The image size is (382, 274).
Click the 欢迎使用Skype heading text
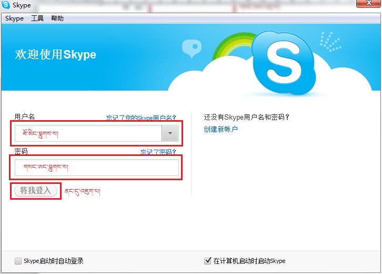pos(56,54)
